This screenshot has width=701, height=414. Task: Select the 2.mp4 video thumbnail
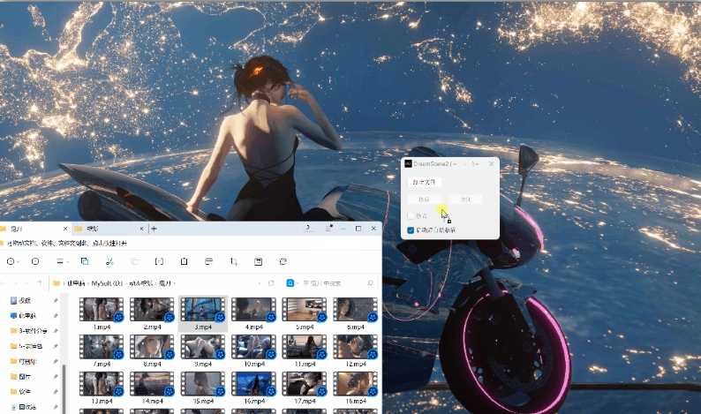tap(152, 309)
